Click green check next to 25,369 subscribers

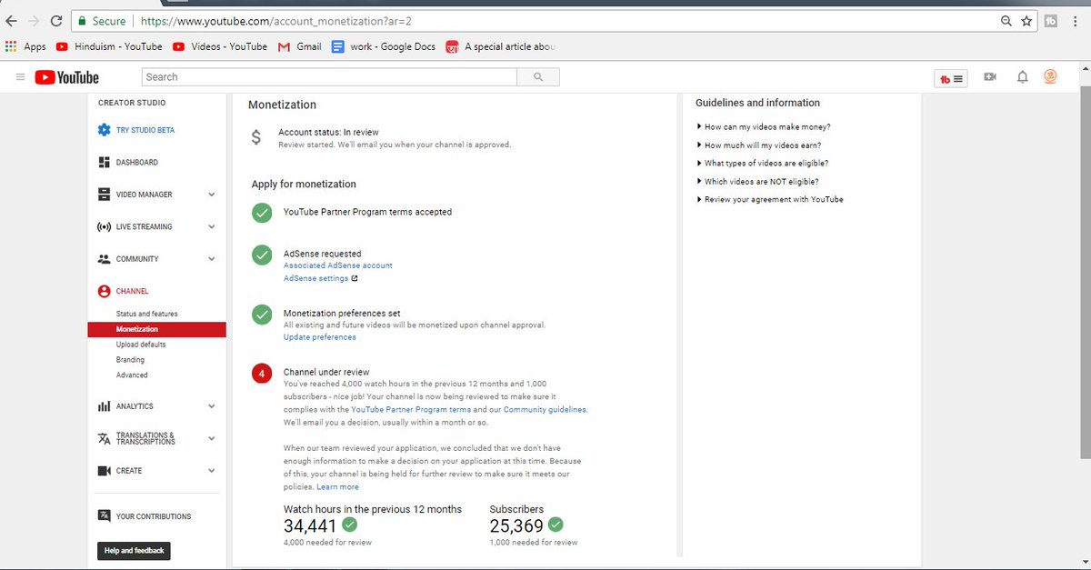coord(556,525)
